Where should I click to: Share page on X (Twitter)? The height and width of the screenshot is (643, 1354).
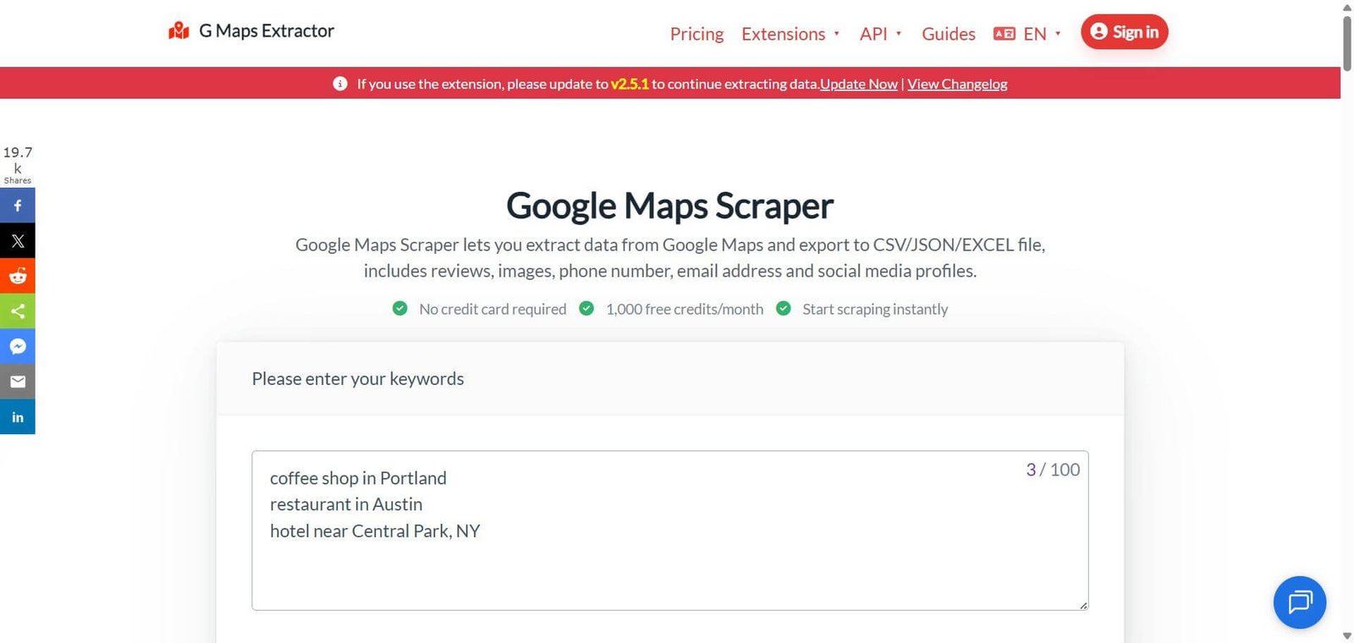18,241
